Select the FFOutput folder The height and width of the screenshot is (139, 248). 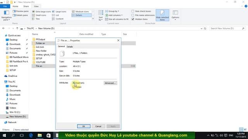click(40, 39)
